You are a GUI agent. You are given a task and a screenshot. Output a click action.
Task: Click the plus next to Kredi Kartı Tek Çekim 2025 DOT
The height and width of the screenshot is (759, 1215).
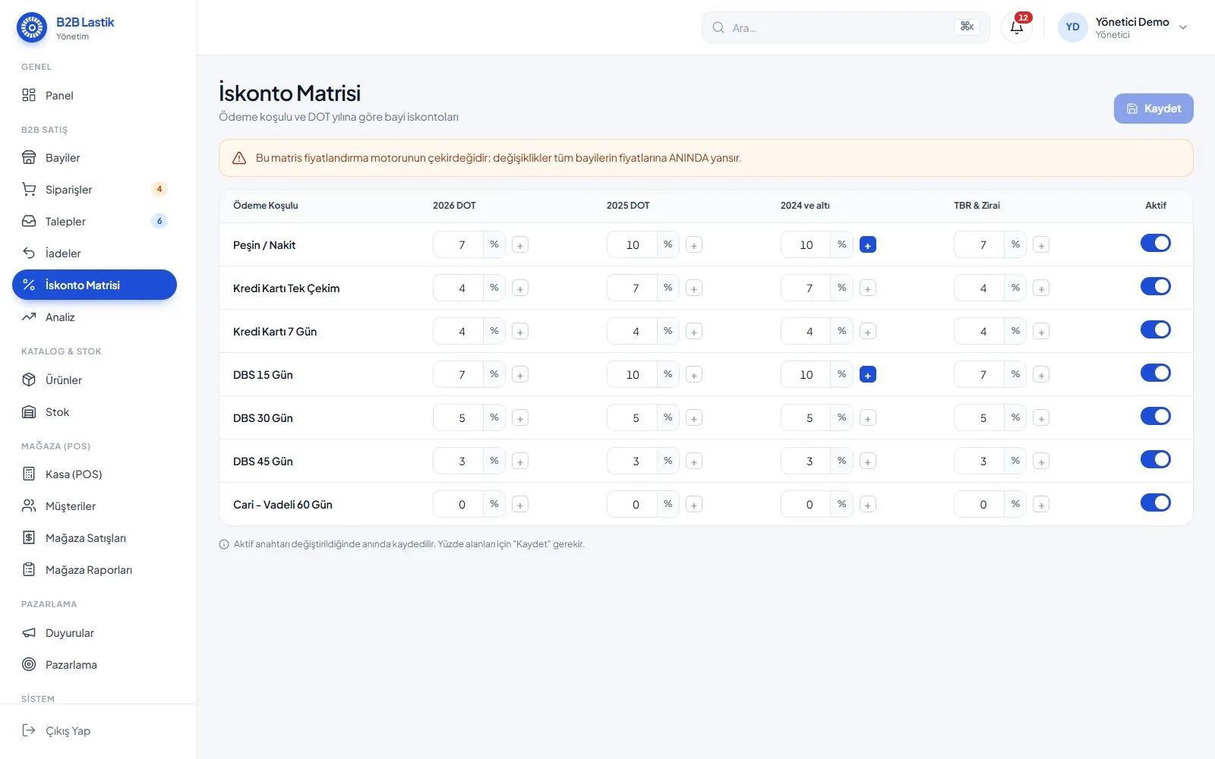click(x=694, y=288)
